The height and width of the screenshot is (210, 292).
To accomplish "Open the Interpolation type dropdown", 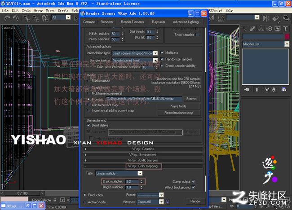I will (x=155, y=53).
